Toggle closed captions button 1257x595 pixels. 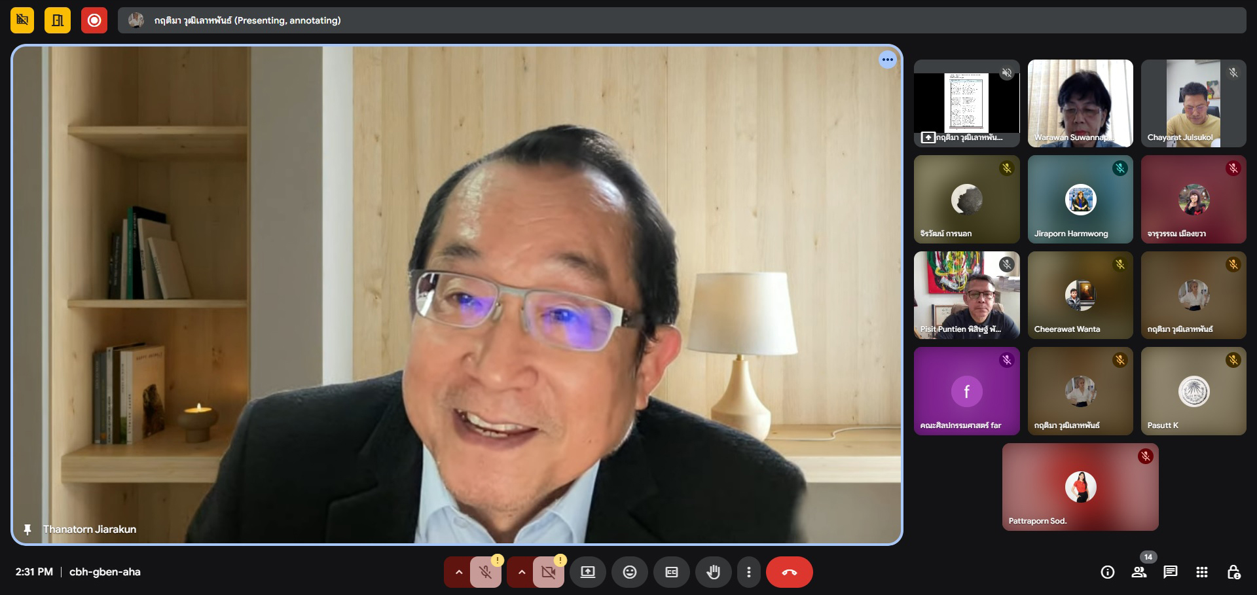pos(671,572)
